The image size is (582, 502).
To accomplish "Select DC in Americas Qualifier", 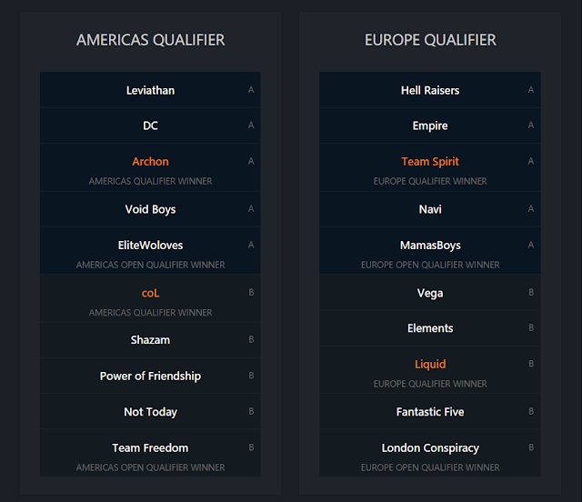I will point(150,125).
